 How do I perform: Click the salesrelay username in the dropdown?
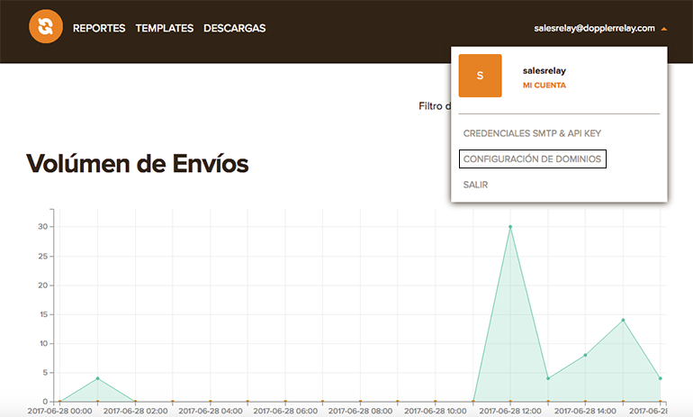coord(544,70)
